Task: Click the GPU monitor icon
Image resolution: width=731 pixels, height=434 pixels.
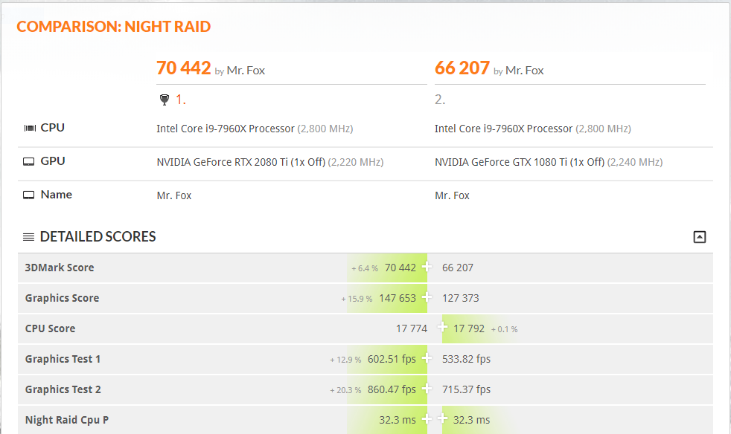Action: tap(29, 161)
